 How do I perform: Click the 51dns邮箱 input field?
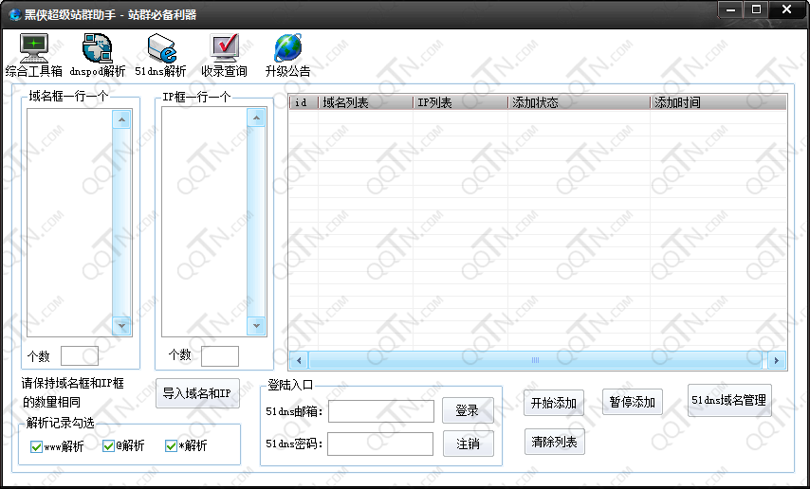coord(380,411)
